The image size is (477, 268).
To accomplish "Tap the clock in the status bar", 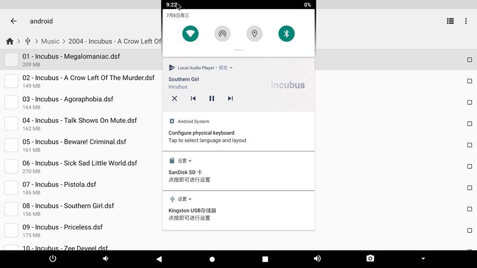I will [172, 5].
